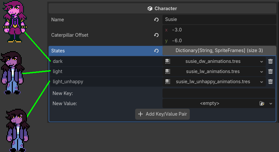Collapse the Character section header
The height and width of the screenshot is (152, 279).
[162, 9]
